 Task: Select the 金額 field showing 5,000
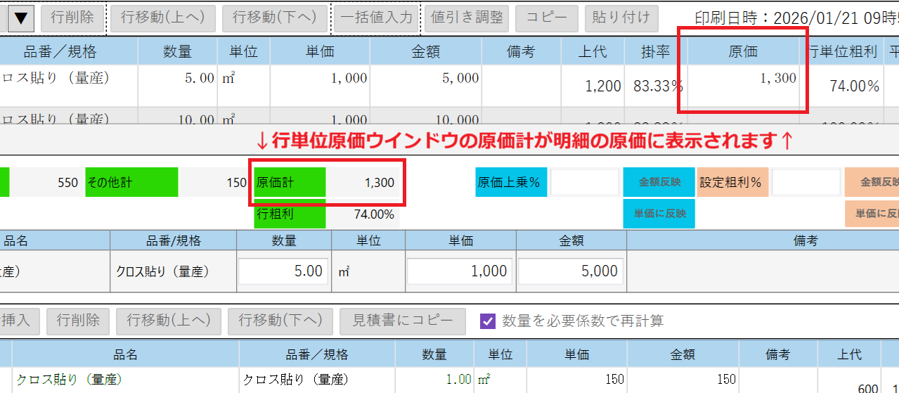point(571,271)
